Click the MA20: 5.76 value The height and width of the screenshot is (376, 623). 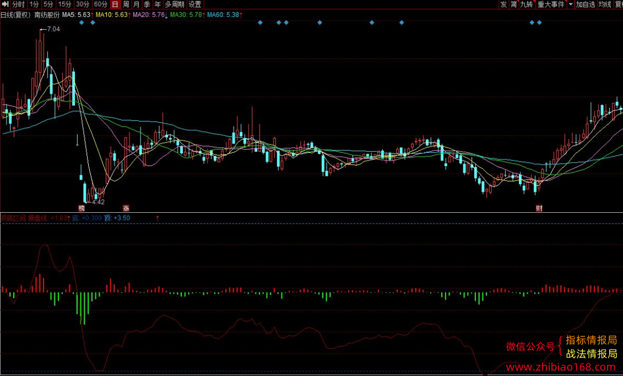pos(149,15)
